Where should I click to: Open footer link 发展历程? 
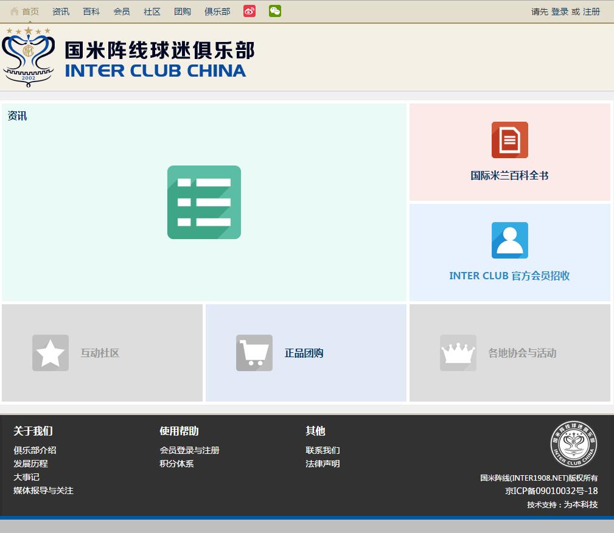pos(30,464)
